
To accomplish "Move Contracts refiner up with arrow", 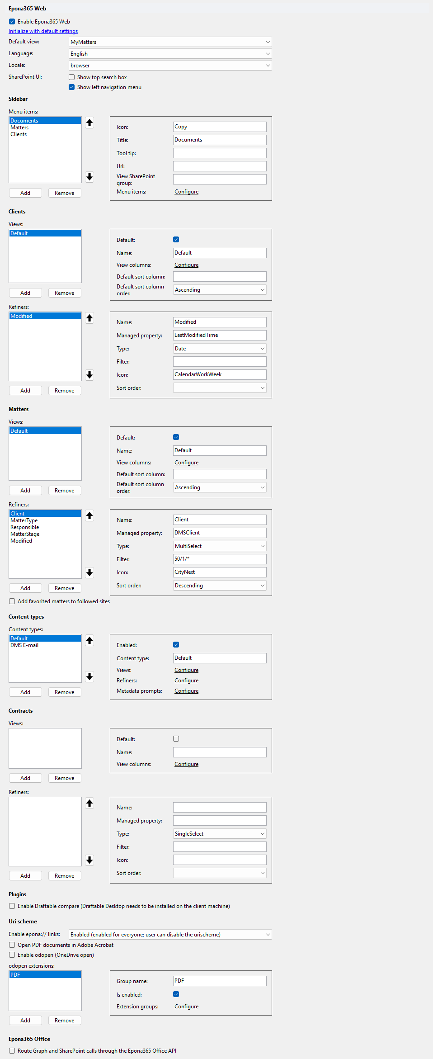I will click(x=89, y=803).
